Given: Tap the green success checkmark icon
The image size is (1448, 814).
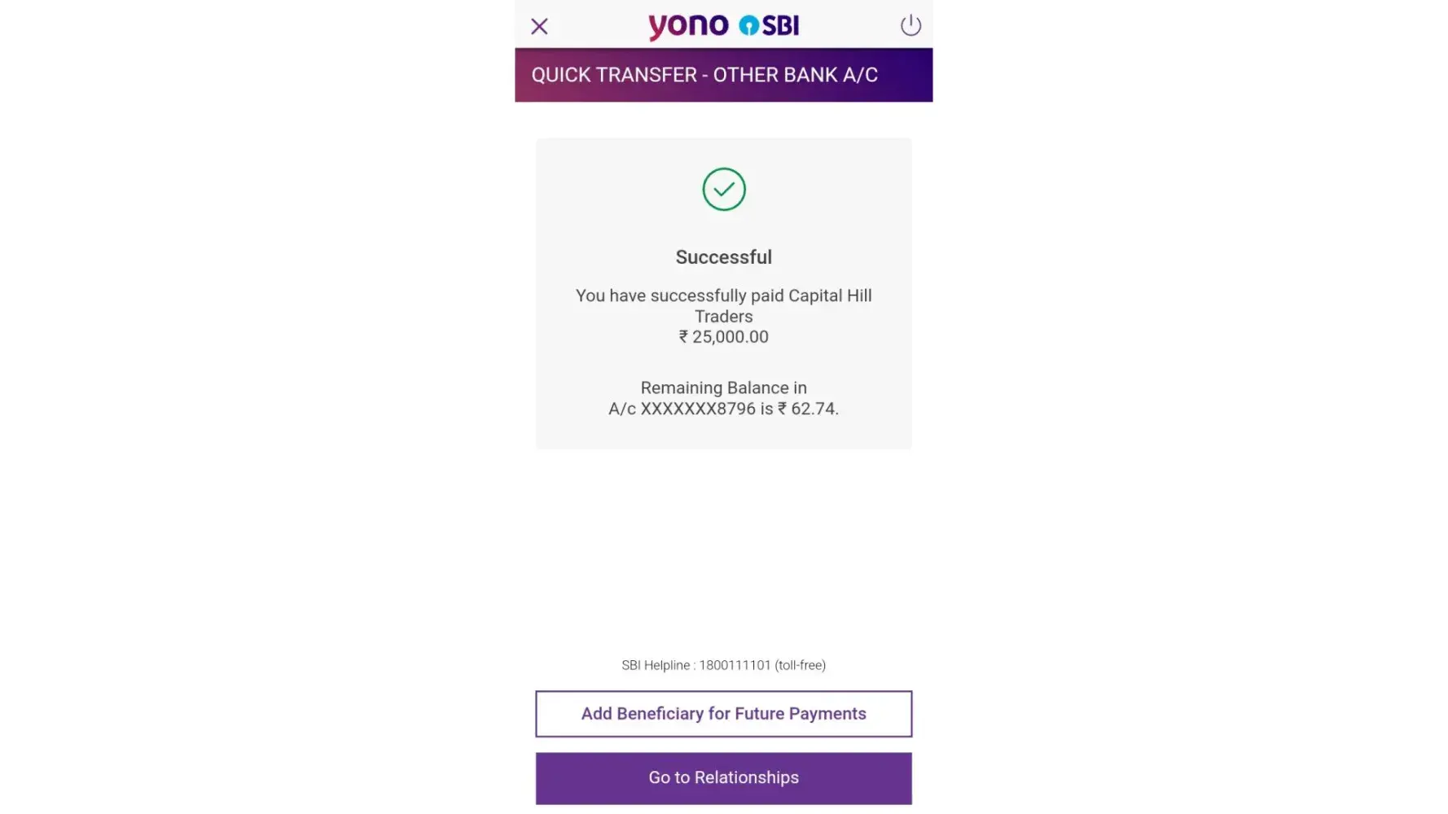Looking at the screenshot, I should point(723,190).
